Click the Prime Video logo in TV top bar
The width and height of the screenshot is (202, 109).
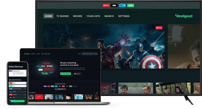click(x=122, y=5)
